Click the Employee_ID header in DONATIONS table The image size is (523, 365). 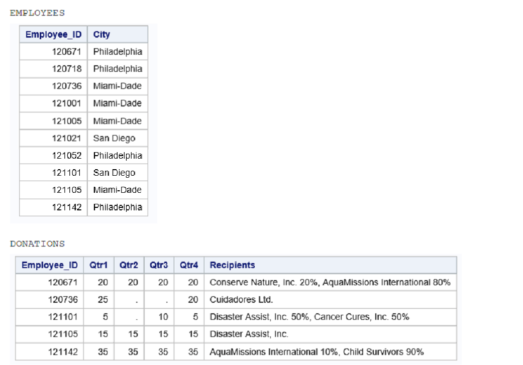pos(50,265)
